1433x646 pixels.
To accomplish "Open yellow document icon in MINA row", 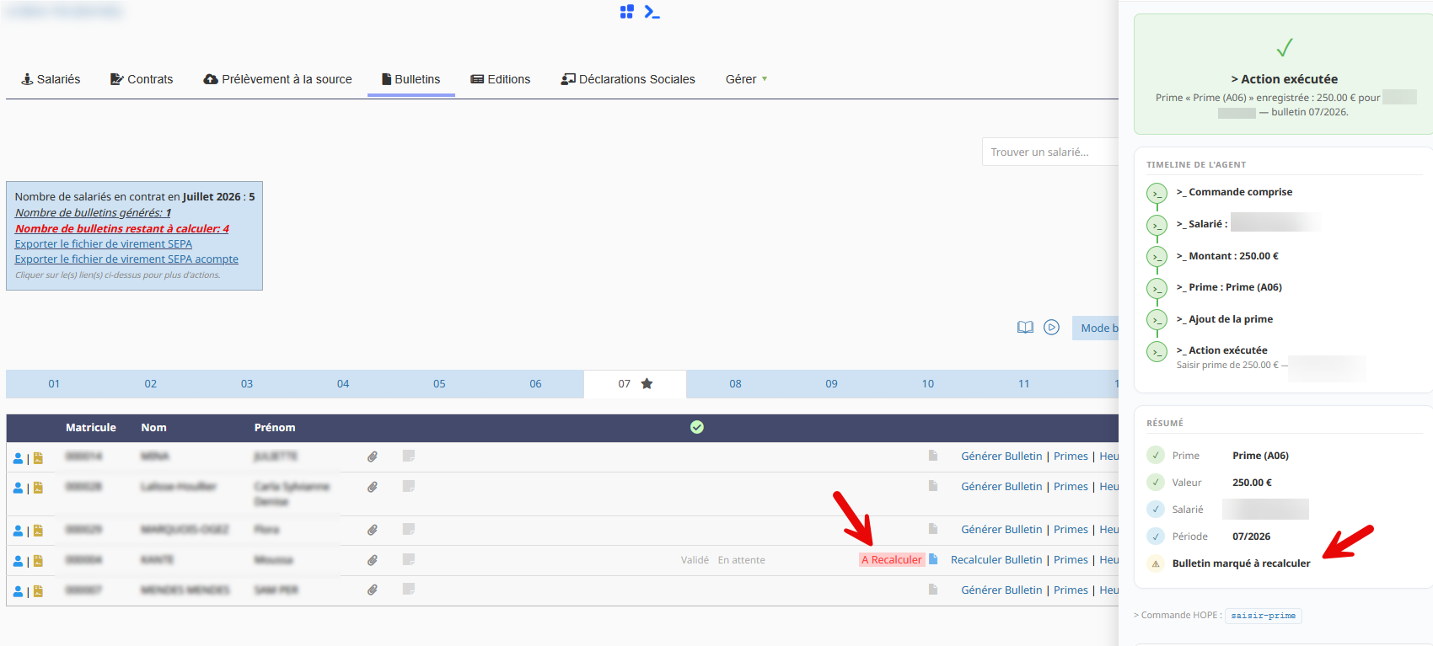I will point(38,458).
